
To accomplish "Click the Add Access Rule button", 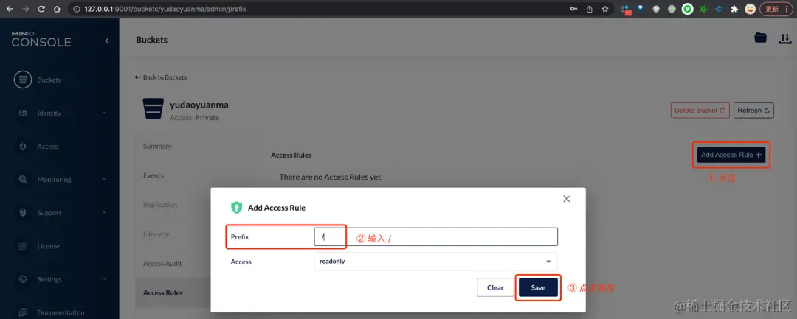I will tap(731, 155).
